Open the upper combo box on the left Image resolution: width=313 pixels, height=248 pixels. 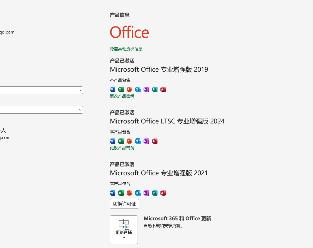pyautogui.click(x=41, y=90)
